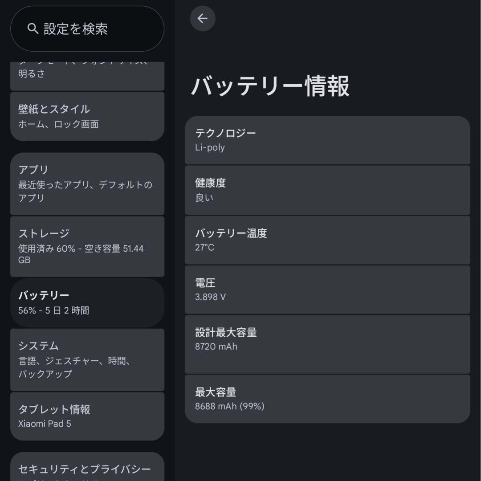
Task: Select the テクノロジー Li-poly card
Action: [327, 139]
